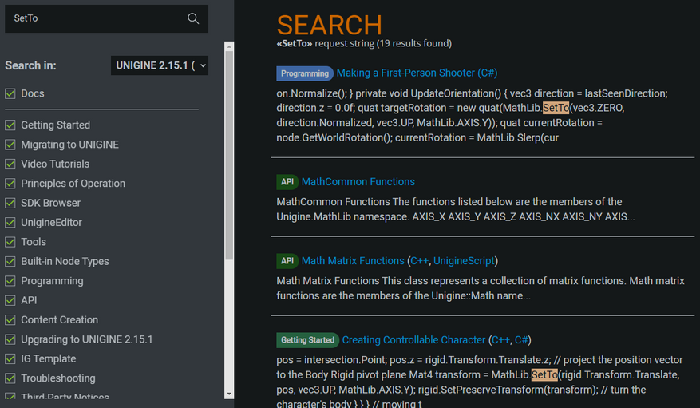This screenshot has width=700, height=408.
Task: Click the search magnifier icon
Action: pos(193,18)
